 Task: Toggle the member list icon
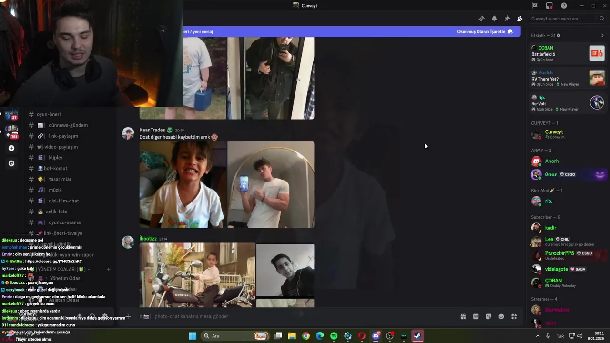pyautogui.click(x=519, y=19)
